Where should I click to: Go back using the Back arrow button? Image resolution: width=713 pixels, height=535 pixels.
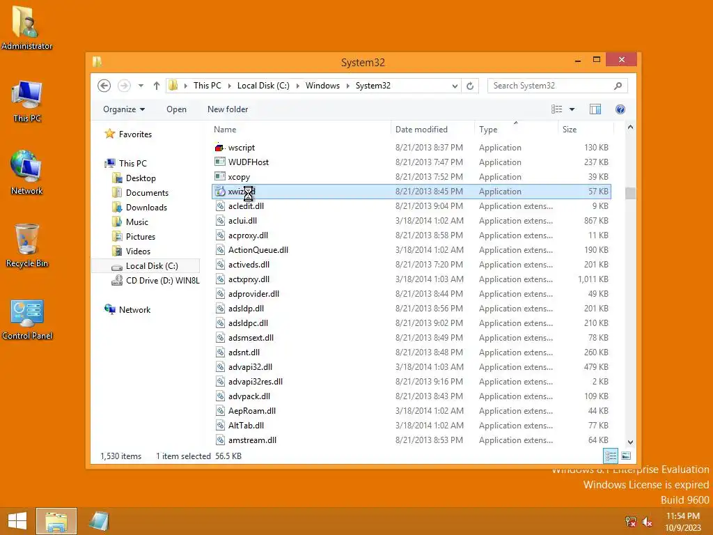[104, 86]
